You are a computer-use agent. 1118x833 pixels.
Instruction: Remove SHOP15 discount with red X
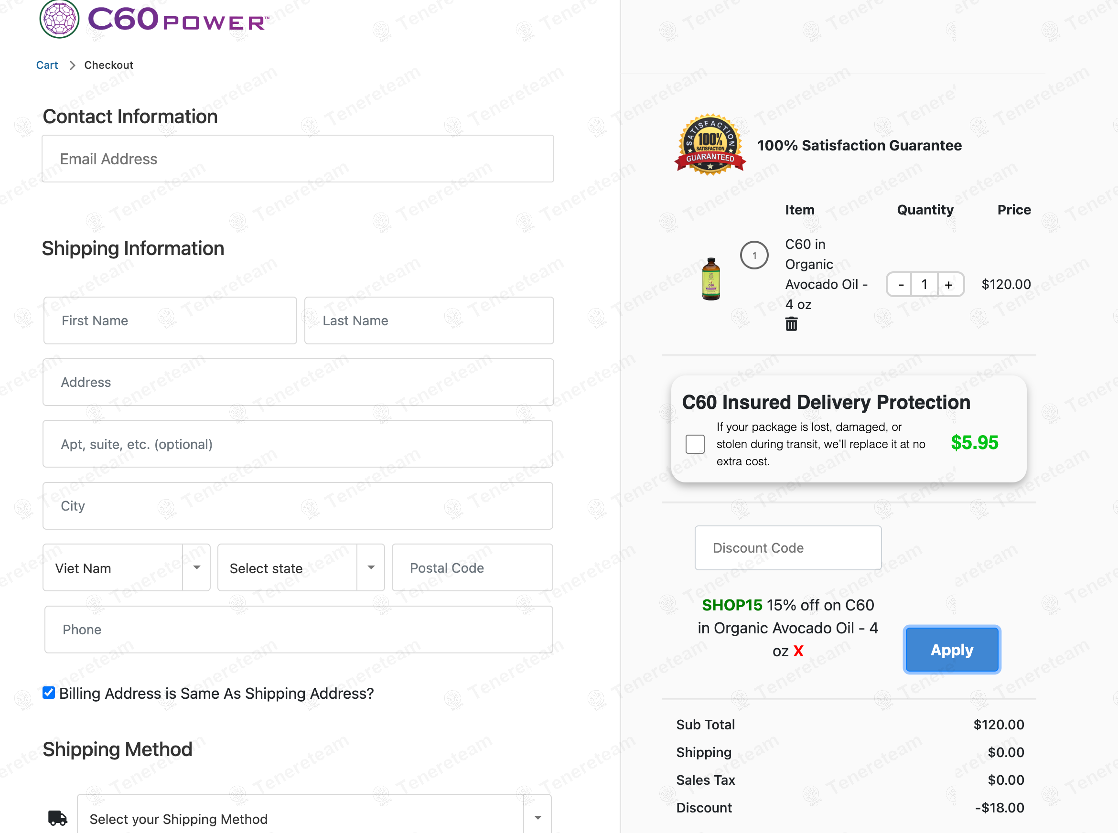pyautogui.click(x=798, y=651)
